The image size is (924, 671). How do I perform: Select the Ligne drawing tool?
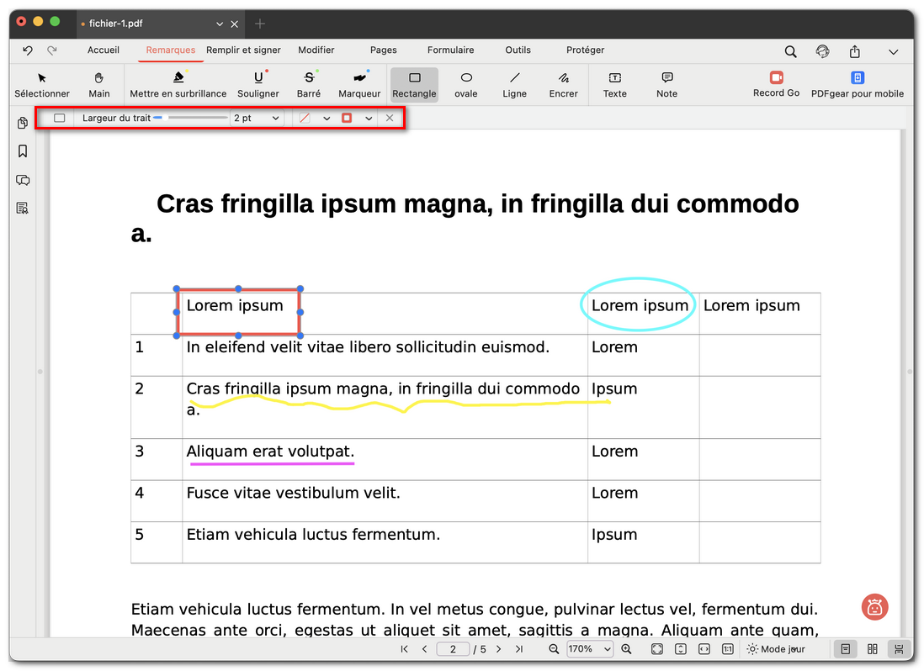pyautogui.click(x=514, y=84)
